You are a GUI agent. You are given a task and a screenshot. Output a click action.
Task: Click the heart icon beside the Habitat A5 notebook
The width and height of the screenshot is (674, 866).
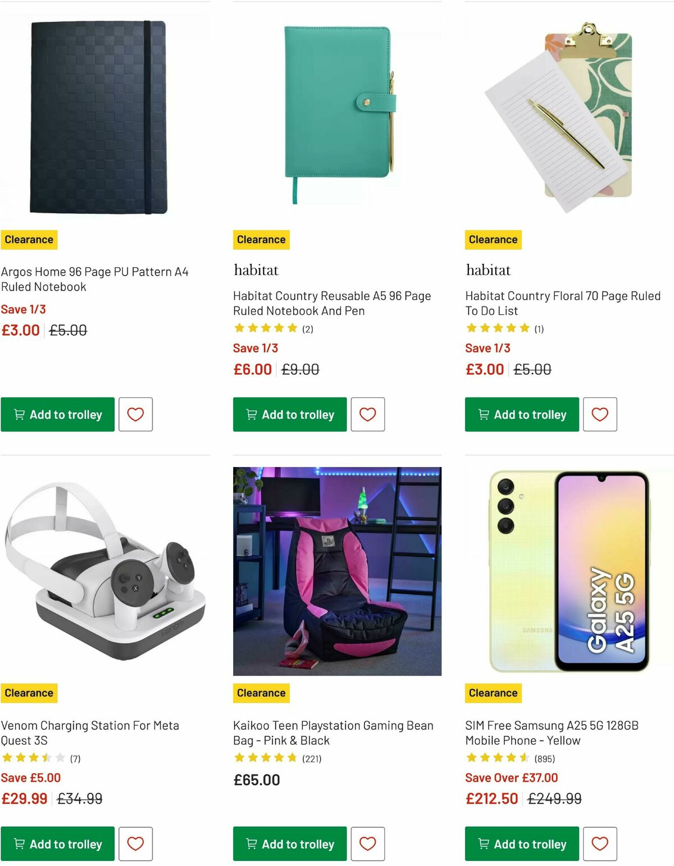pyautogui.click(x=368, y=414)
